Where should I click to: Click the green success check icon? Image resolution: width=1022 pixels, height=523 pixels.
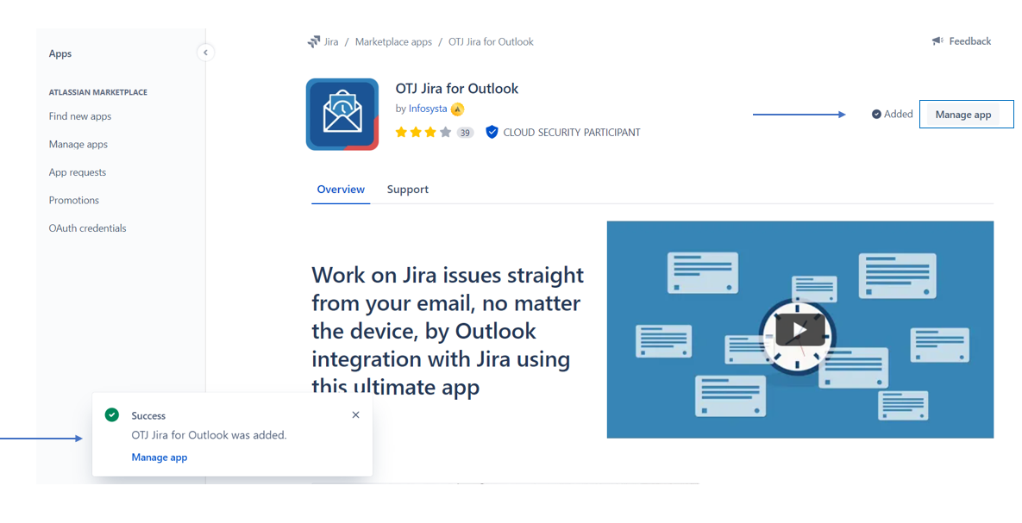[112, 415]
